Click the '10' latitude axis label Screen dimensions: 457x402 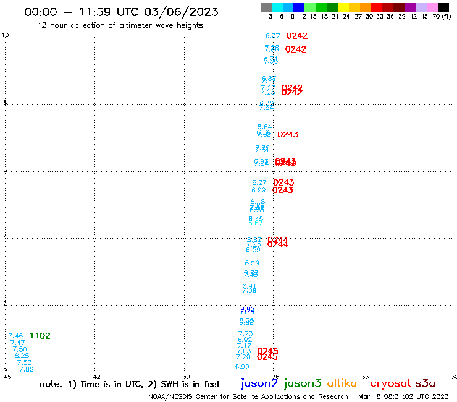click(x=5, y=35)
